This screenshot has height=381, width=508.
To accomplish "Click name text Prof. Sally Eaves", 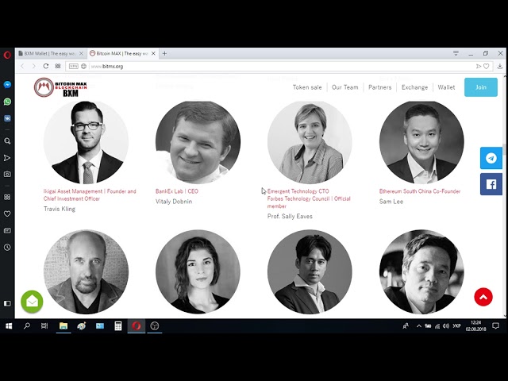I will [x=290, y=217].
